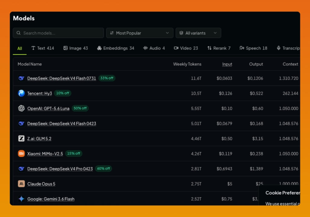
Task: Click the Video tab's camera icon
Action: point(176,48)
